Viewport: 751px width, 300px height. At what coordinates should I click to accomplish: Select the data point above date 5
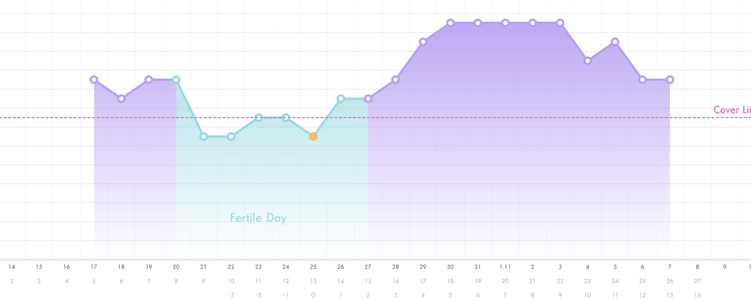615,42
